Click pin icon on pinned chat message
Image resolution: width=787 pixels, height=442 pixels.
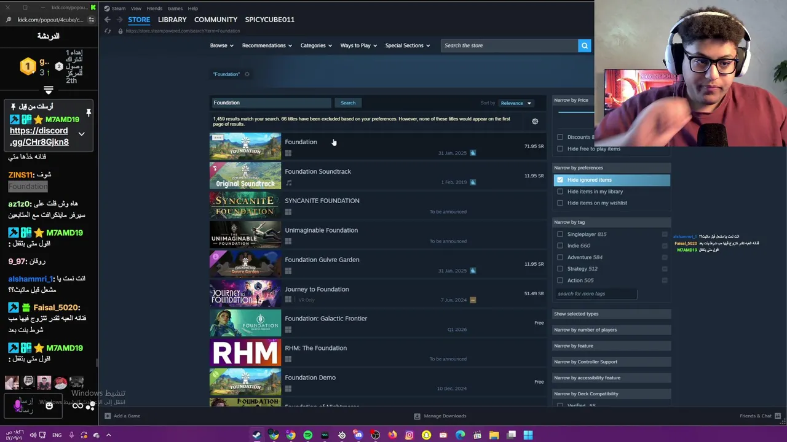(89, 112)
